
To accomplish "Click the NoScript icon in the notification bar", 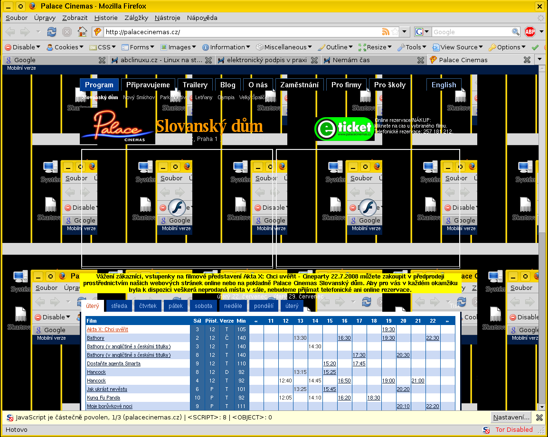I will point(10,418).
